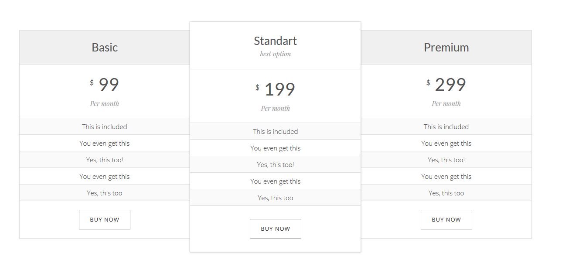This screenshot has height=270, width=562.
Task: Select 'You even get this' in Premium column
Action: [x=446, y=143]
